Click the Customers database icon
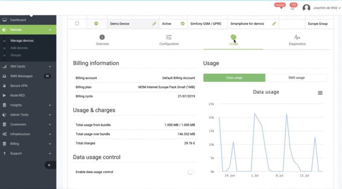Image resolution: width=342 pixels, height=189 pixels. pyautogui.click(x=4, y=124)
